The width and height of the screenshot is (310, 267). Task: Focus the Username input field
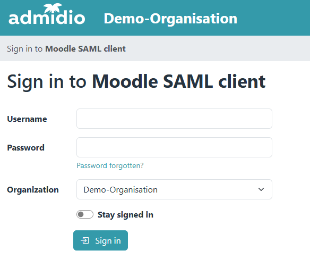(x=174, y=119)
